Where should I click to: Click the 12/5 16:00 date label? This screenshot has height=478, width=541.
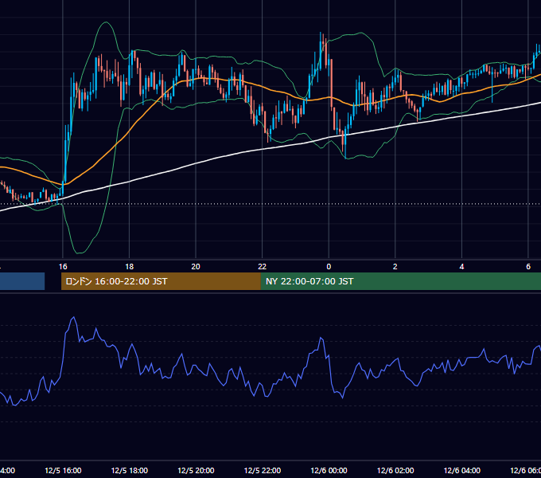coord(63,470)
